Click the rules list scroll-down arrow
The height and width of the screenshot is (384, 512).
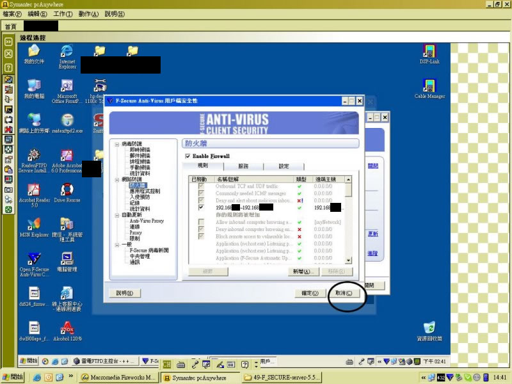[348, 260]
